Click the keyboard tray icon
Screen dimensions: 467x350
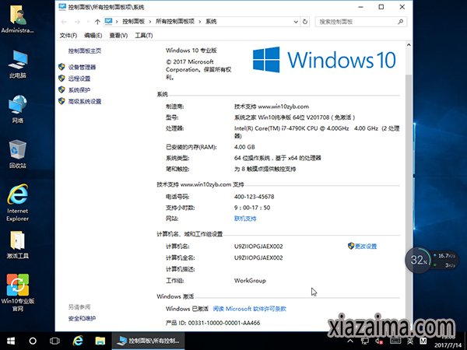(395, 341)
